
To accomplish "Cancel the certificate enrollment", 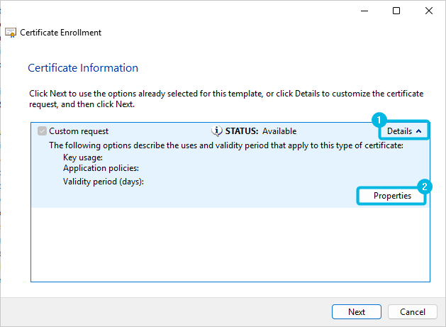I will click(413, 311).
